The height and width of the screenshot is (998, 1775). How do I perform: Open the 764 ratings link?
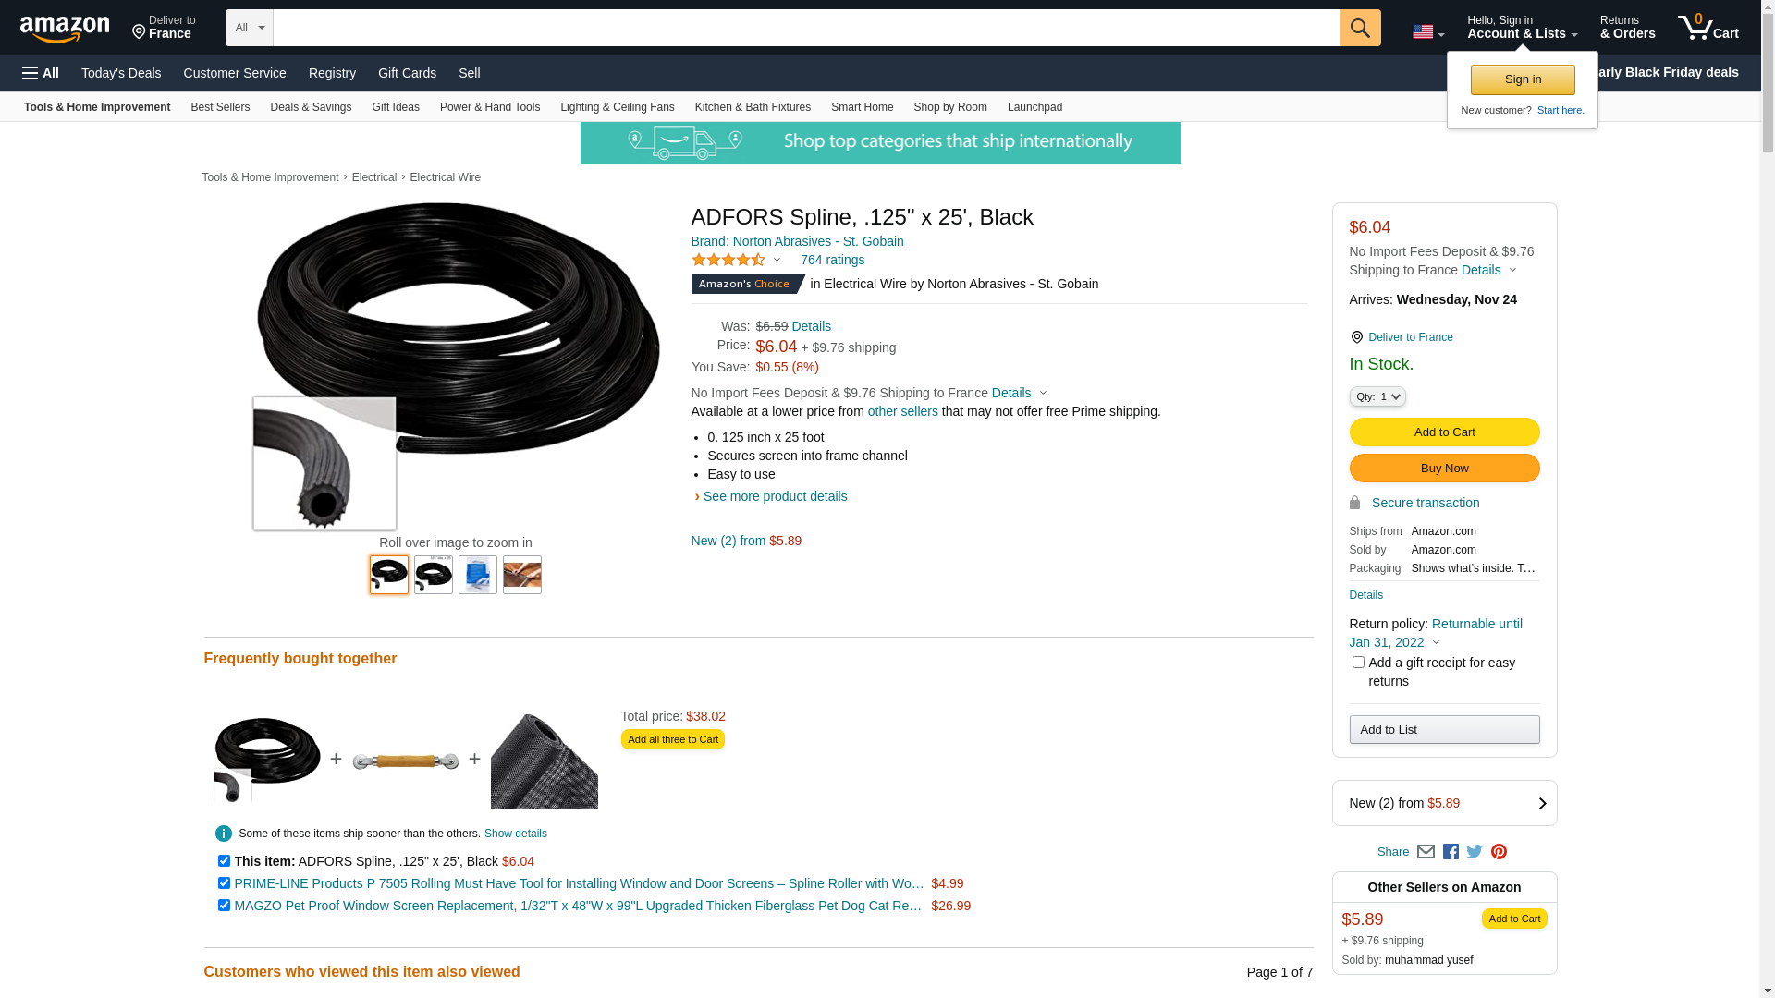tap(832, 260)
